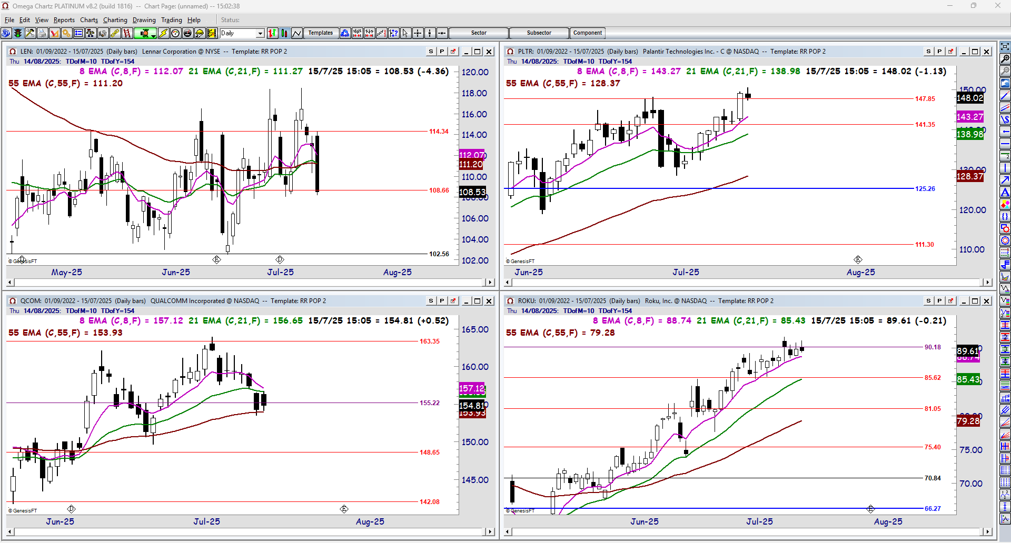The width and height of the screenshot is (1011, 543).
Task: Click the Component button
Action: point(588,33)
